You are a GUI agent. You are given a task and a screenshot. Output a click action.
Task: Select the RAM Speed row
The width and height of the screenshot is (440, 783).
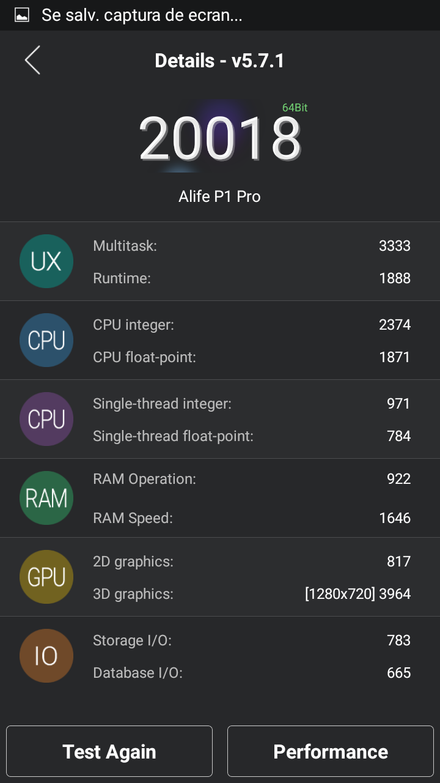251,518
